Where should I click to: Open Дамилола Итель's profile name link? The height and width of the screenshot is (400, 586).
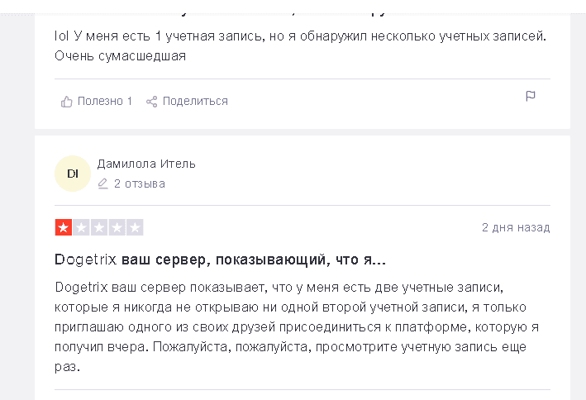coord(146,164)
